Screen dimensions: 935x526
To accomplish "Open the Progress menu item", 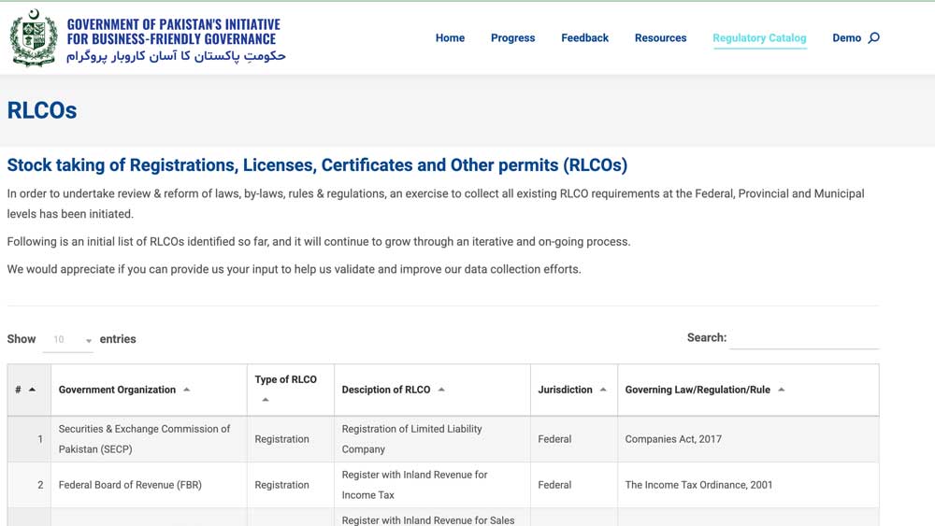I will [512, 37].
